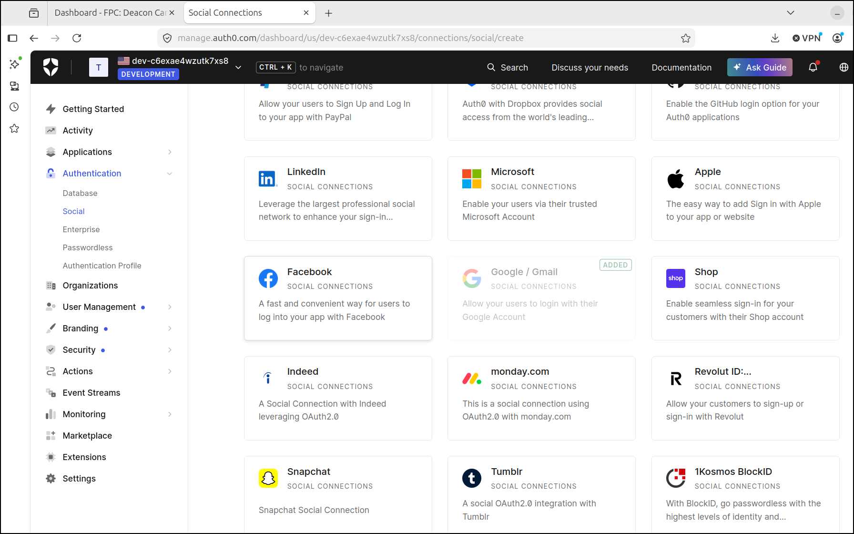
Task: Open the notifications bell
Action: pyautogui.click(x=813, y=67)
